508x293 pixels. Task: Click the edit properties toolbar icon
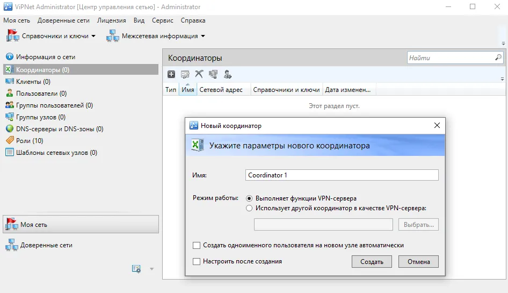[185, 74]
